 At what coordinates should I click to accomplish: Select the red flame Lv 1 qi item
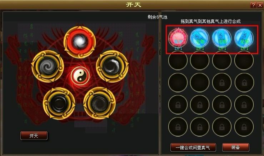click(x=178, y=38)
